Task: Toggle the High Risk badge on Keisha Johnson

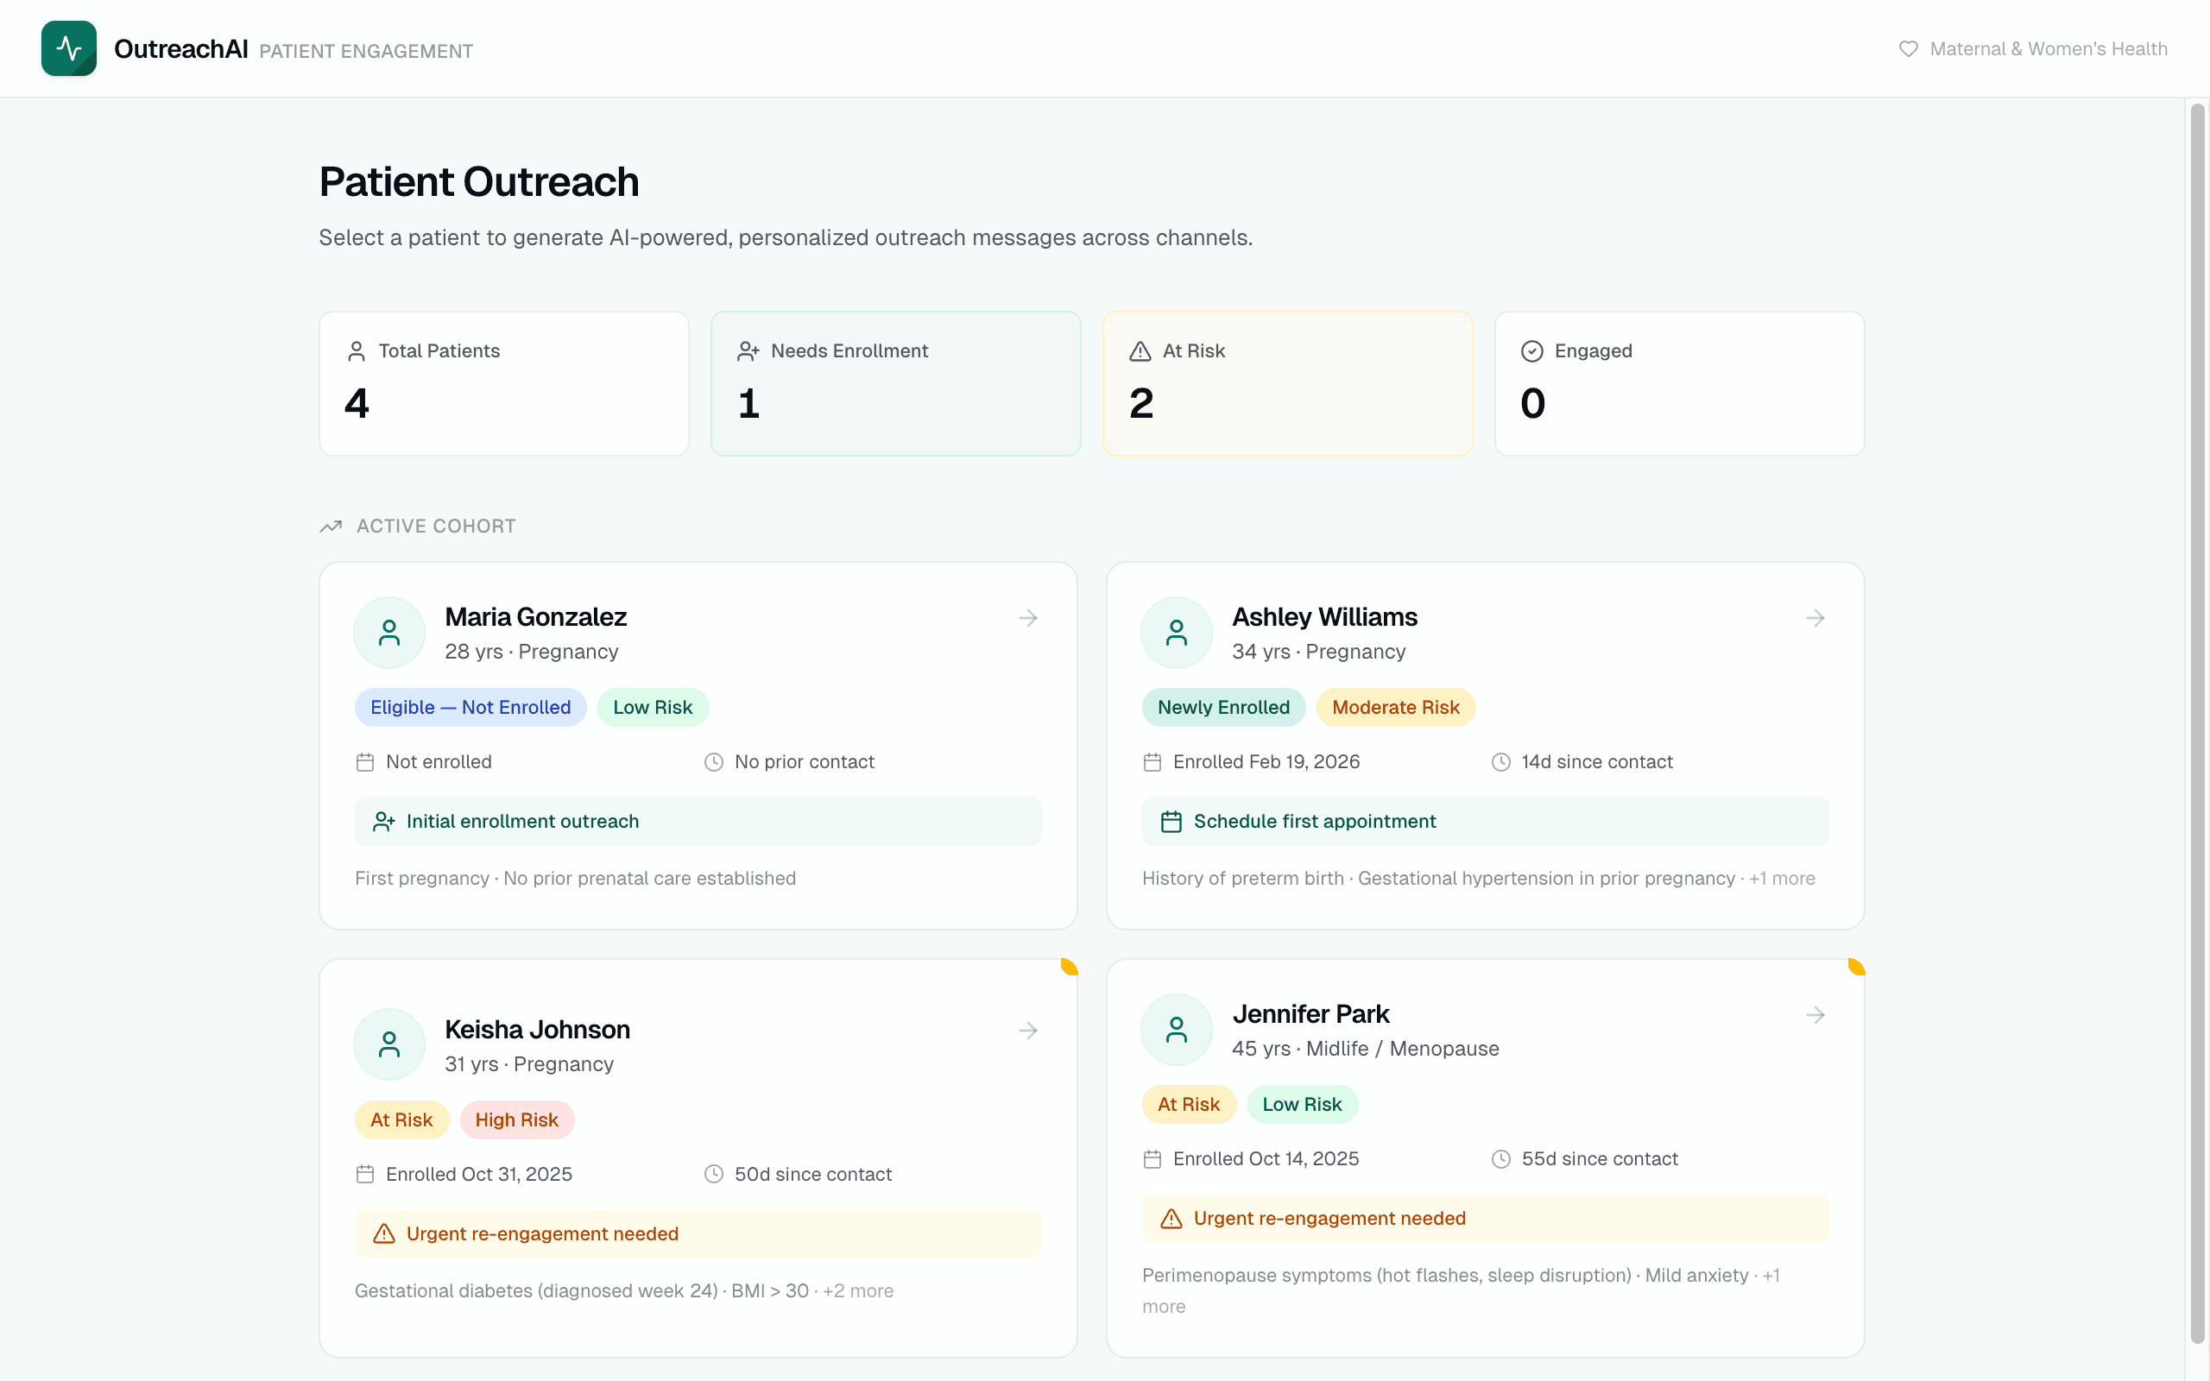Action: coord(516,1119)
